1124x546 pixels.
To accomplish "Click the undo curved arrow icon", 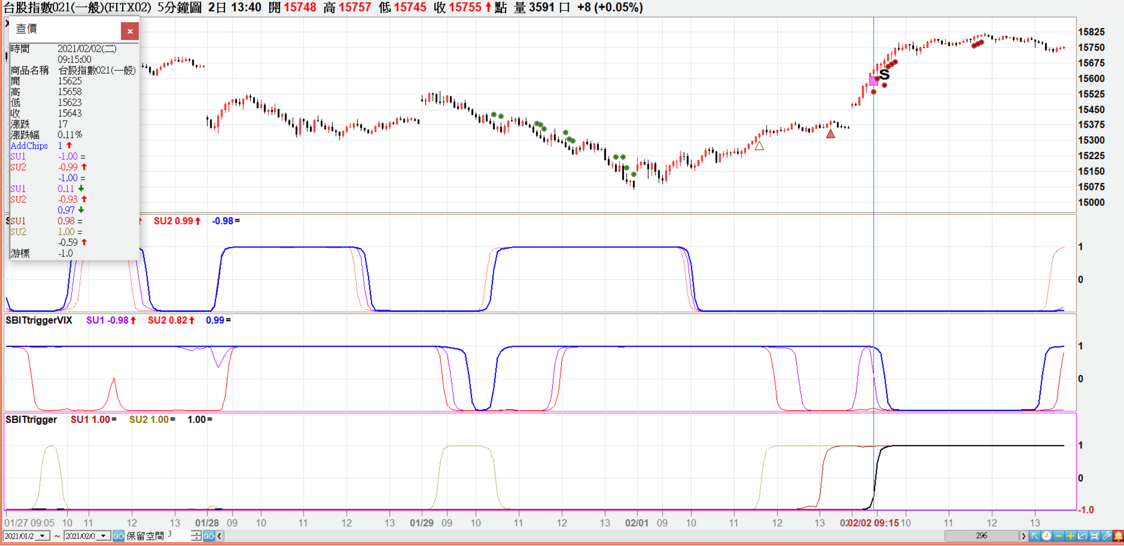I will [x=1082, y=536].
